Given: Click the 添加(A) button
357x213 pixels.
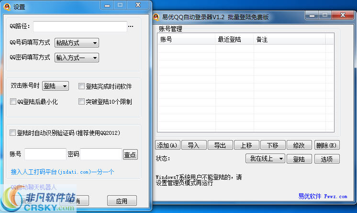Looking at the screenshot, I should 167,145.
